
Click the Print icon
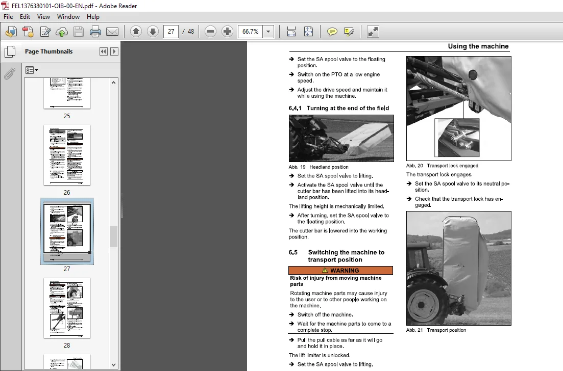[95, 32]
